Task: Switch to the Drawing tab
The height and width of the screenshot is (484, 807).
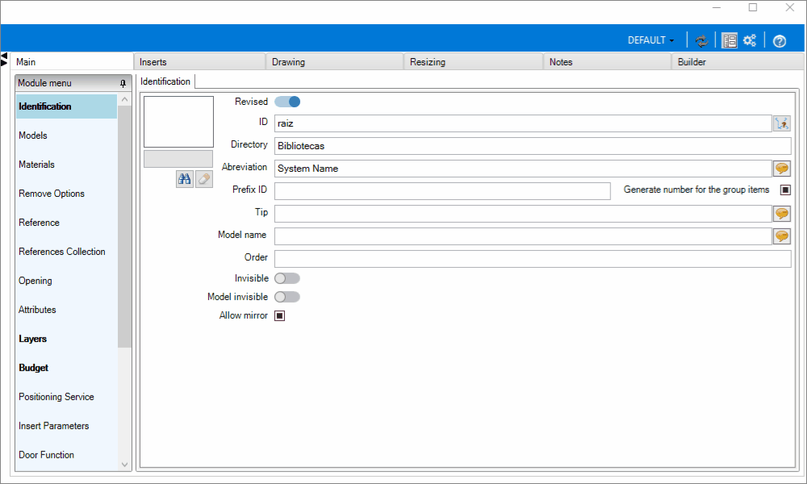Action: click(x=335, y=62)
